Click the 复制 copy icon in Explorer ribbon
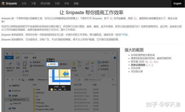This screenshot has height=112, width=185. tap(18, 64)
